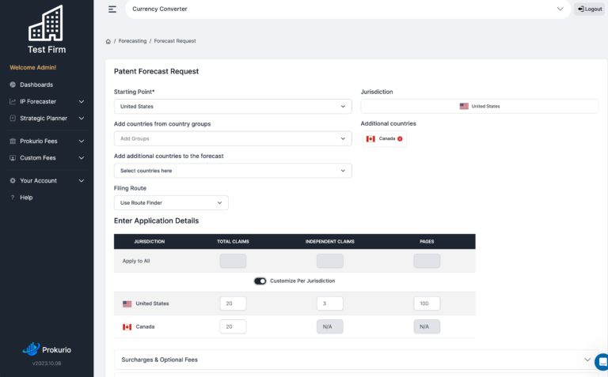
Task: Click Apply to All independent claims field
Action: 330,261
